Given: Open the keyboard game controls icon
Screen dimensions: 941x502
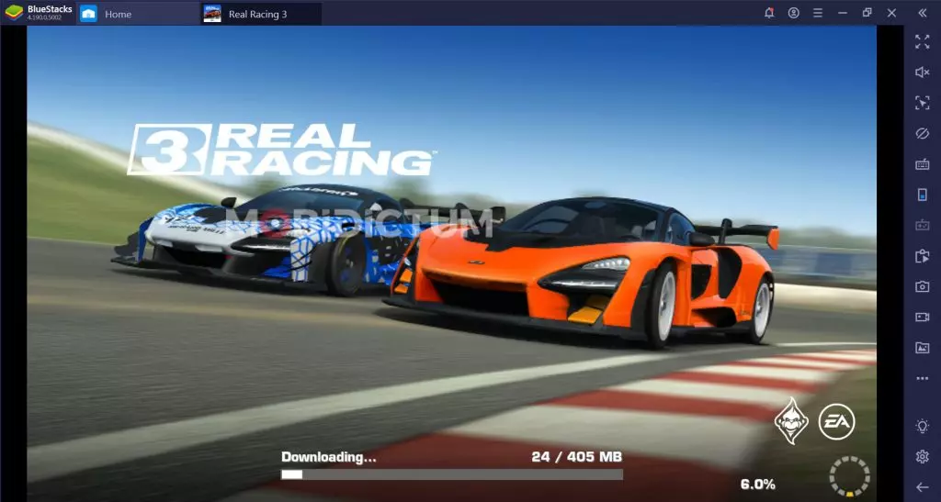Looking at the screenshot, I should (922, 164).
